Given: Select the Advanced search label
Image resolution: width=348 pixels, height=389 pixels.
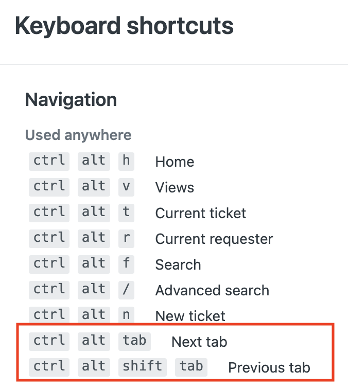Looking at the screenshot, I should point(212,290).
